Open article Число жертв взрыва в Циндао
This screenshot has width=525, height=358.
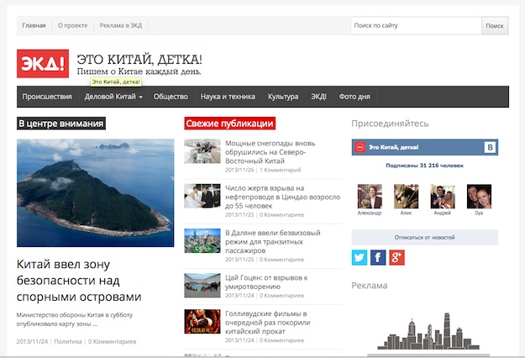pos(282,197)
